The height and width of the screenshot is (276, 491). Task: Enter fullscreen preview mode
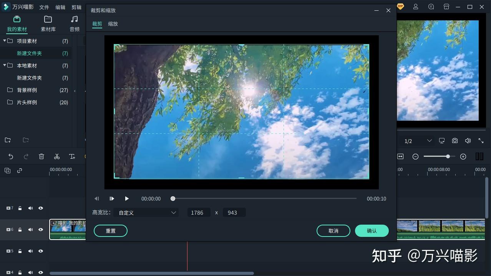coord(481,141)
